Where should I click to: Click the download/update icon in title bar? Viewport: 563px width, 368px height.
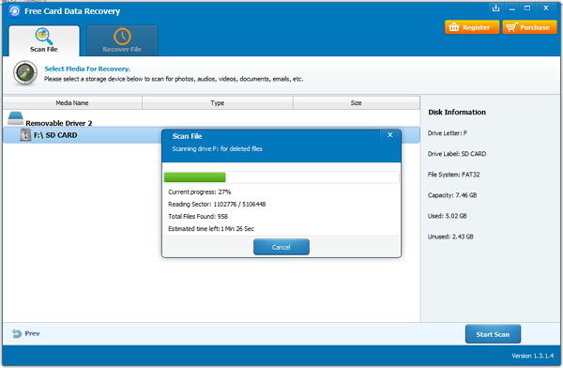point(495,8)
